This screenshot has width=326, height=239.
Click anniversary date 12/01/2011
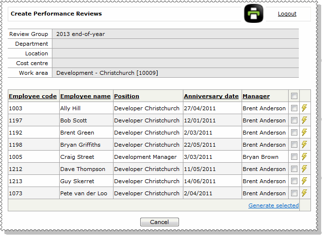coord(200,120)
